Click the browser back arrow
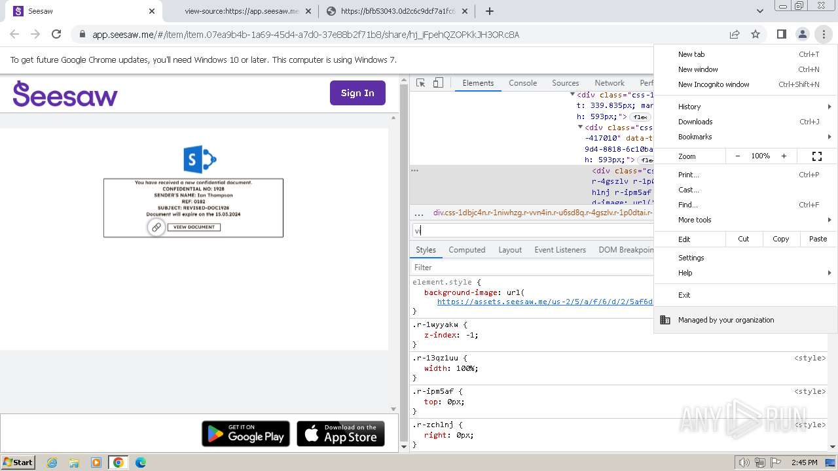The height and width of the screenshot is (471, 838). point(14,34)
